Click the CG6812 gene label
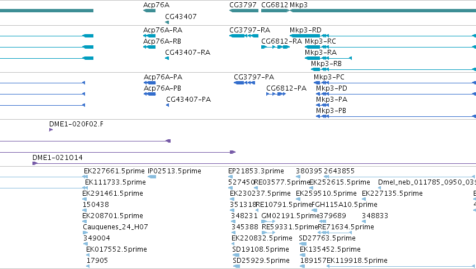This screenshot has width=476, height=269. (275, 5)
